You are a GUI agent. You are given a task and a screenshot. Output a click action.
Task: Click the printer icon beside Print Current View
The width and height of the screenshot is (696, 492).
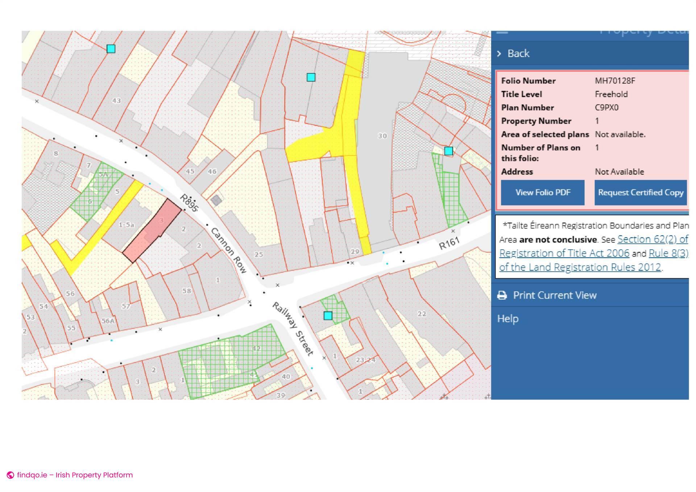pyautogui.click(x=503, y=295)
